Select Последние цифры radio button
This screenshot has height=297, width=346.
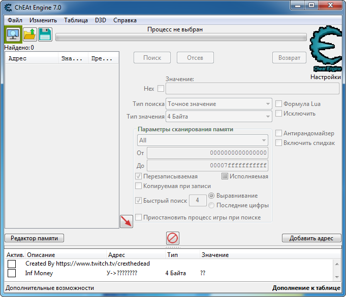pos(211,205)
